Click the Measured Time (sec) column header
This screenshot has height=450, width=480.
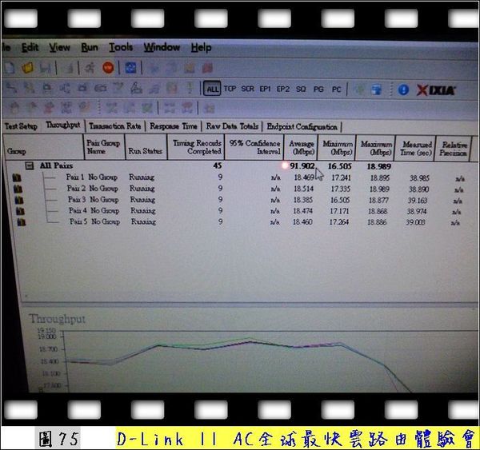pos(415,148)
